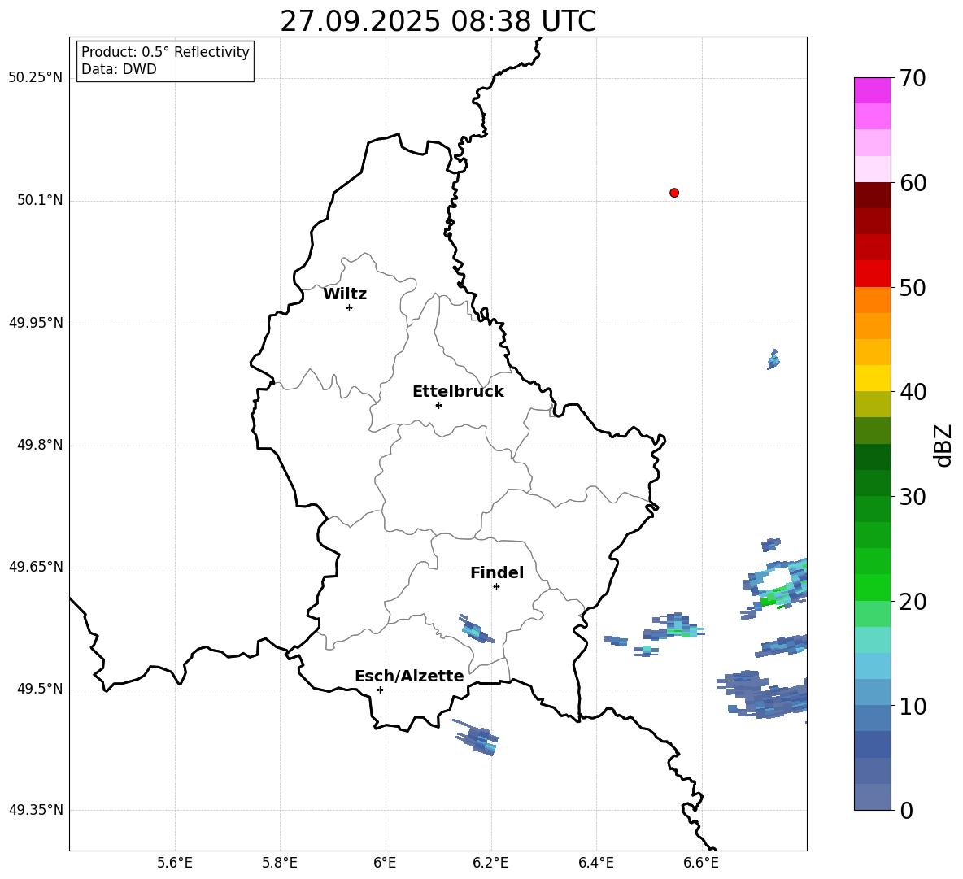Click the 6.2°E longitude label
Viewport: 963px width, 879px height.
[x=490, y=863]
